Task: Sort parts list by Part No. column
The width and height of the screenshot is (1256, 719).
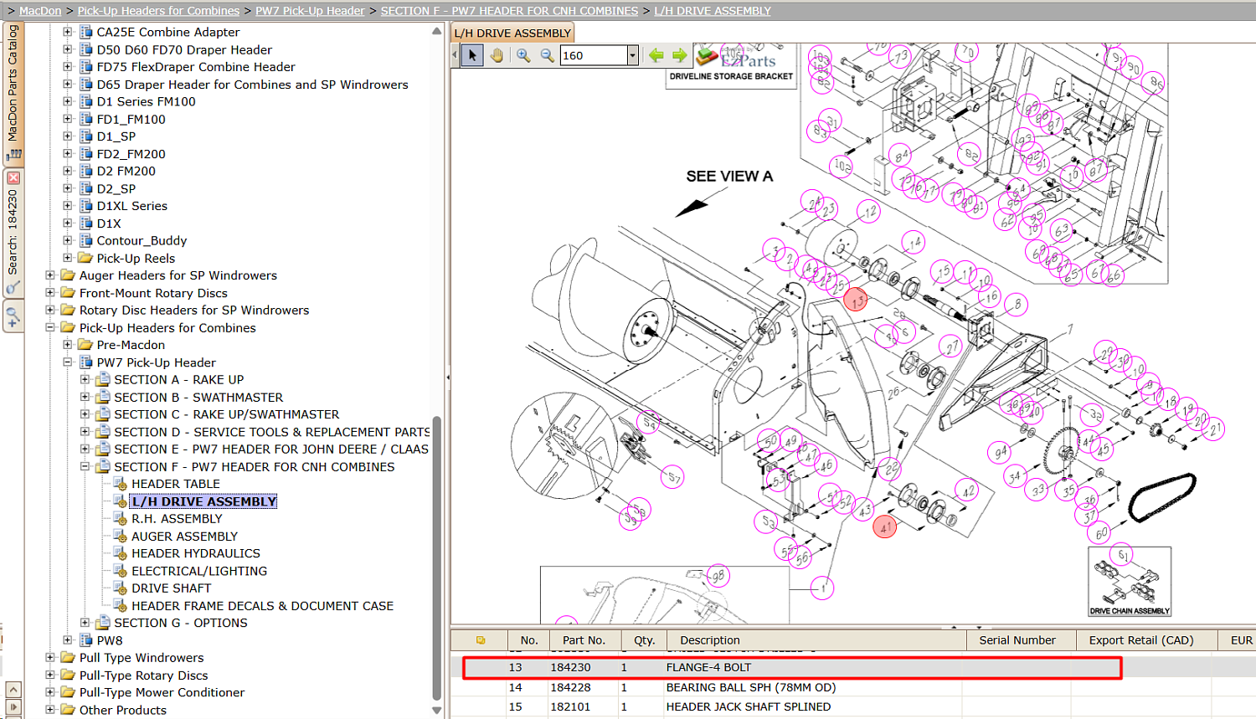Action: pos(584,640)
